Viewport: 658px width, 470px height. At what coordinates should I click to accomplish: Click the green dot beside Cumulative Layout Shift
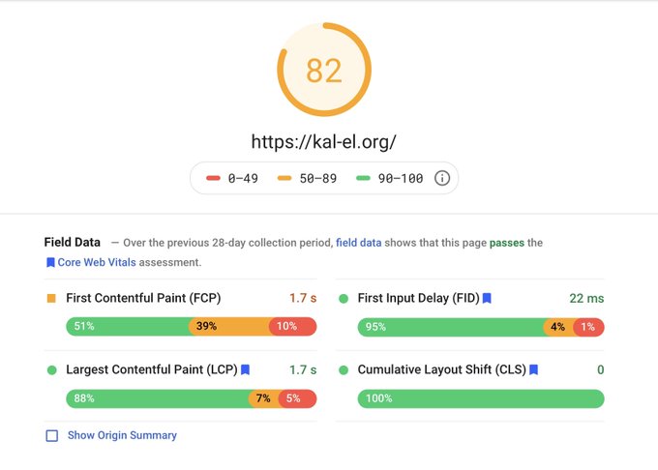344,369
